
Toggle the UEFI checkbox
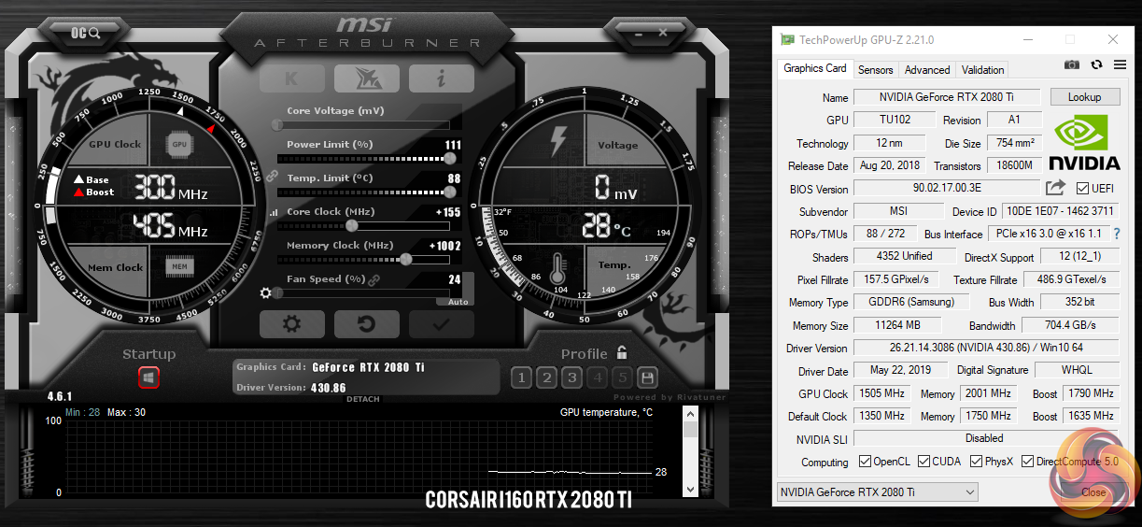click(1083, 188)
